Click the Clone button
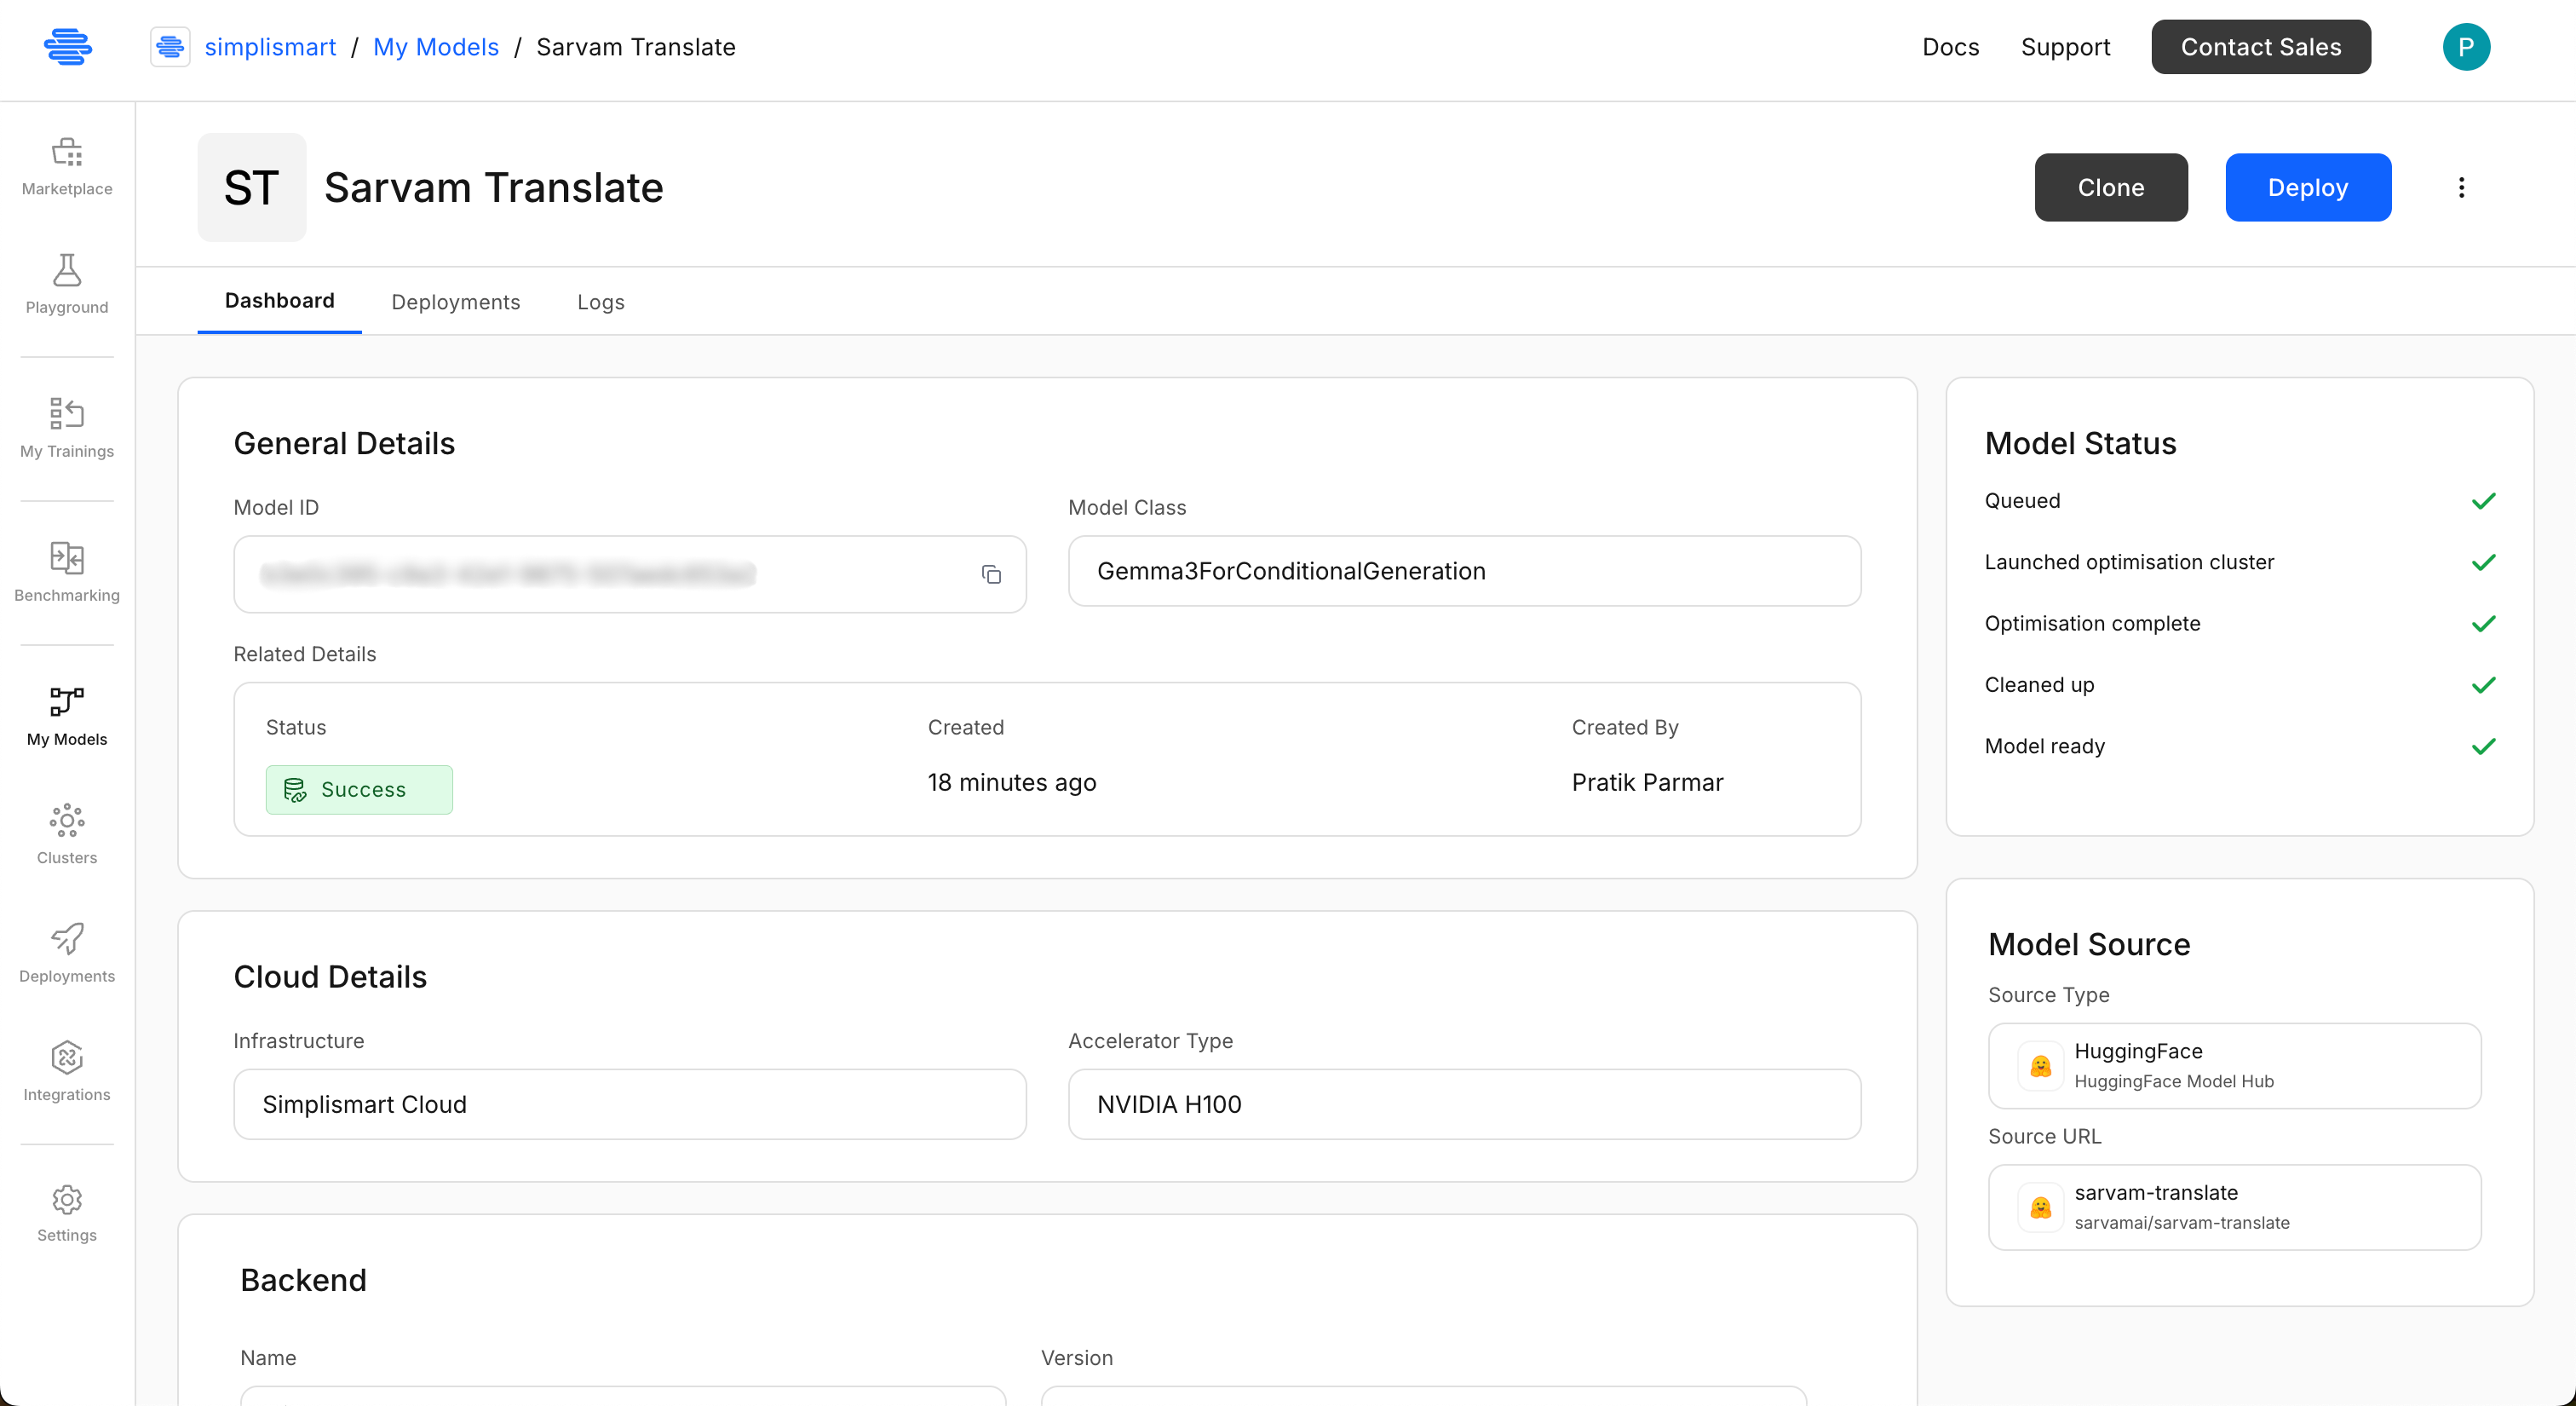 (x=2110, y=187)
